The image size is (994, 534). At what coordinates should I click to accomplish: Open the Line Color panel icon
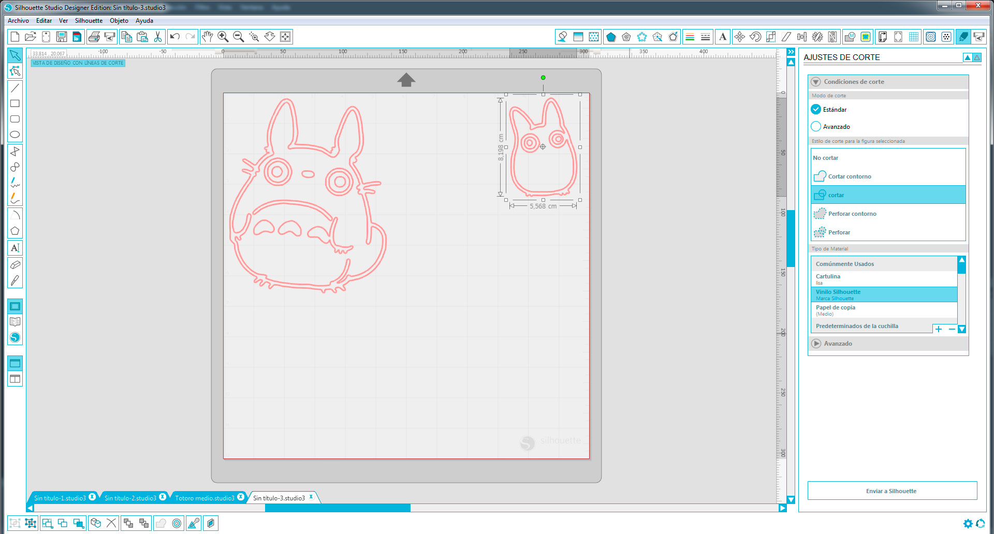point(690,37)
